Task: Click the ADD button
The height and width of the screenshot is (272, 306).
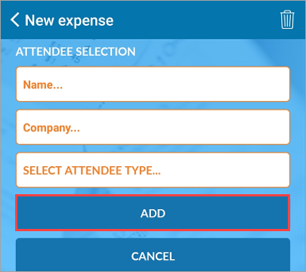Action: point(153,213)
